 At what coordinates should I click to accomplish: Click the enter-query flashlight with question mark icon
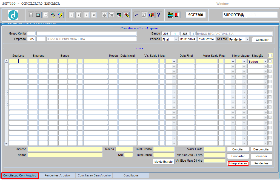[x=53, y=15]
